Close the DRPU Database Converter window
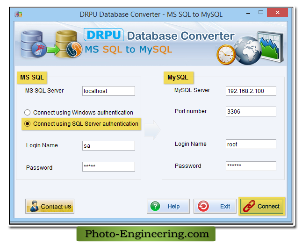 pyautogui.click(x=277, y=13)
